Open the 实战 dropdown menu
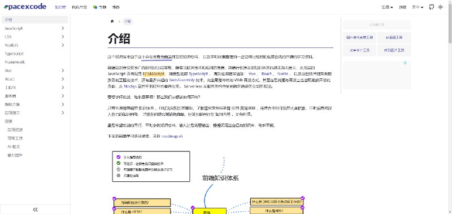Viewport: 452px width, 214px height. 387,7
